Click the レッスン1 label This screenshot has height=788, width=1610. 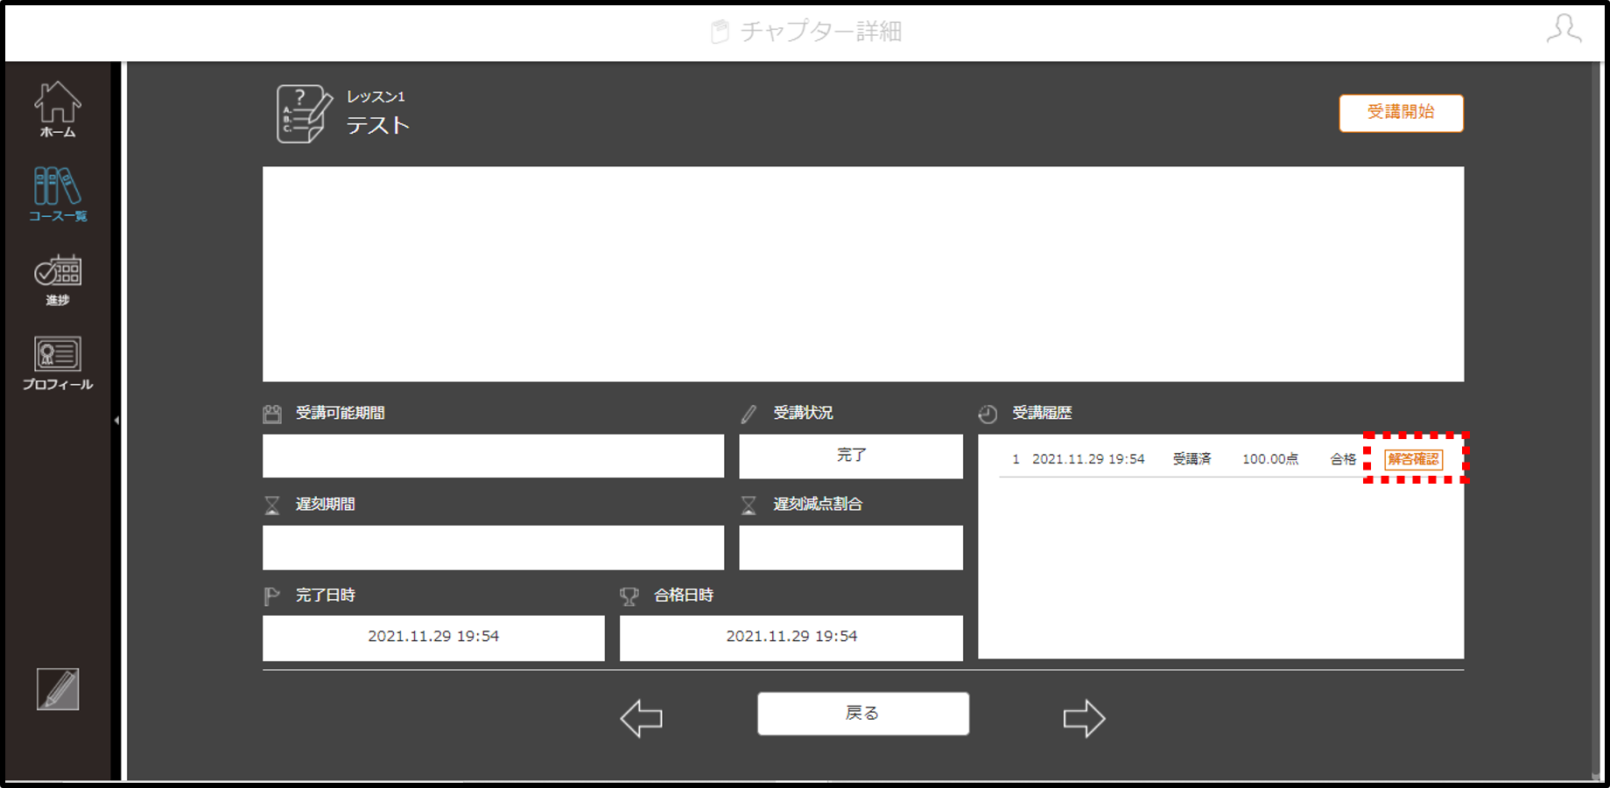coord(376,96)
